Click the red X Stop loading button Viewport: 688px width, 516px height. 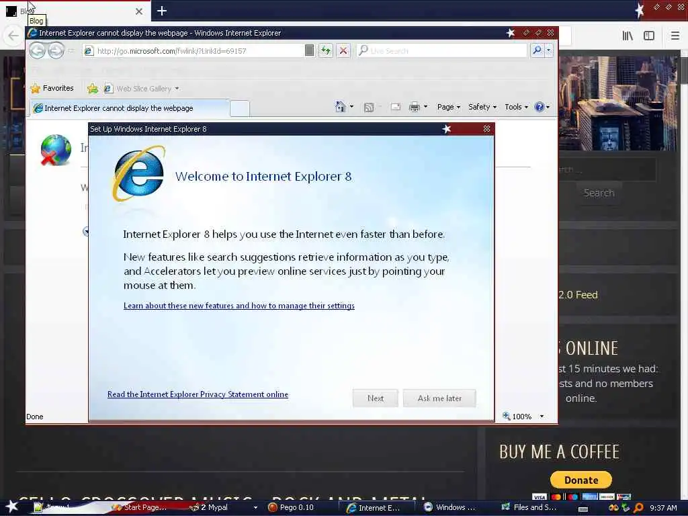coord(343,50)
